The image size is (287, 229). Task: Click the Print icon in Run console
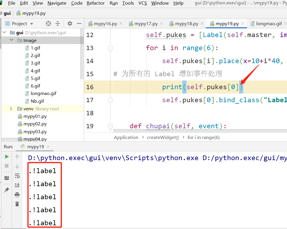[17, 195]
